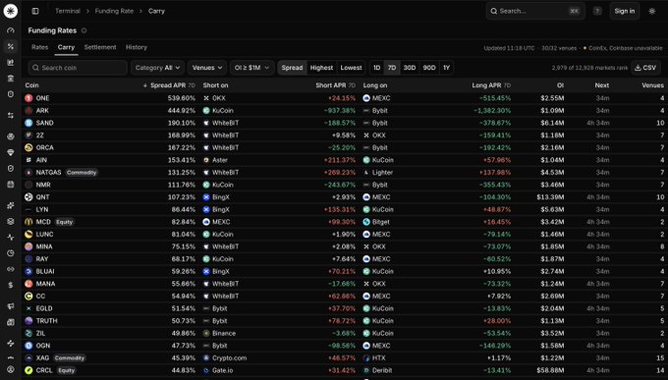This screenshot has width=668, height=380.
Task: Sort by the Venues column header
Action: coord(652,85)
